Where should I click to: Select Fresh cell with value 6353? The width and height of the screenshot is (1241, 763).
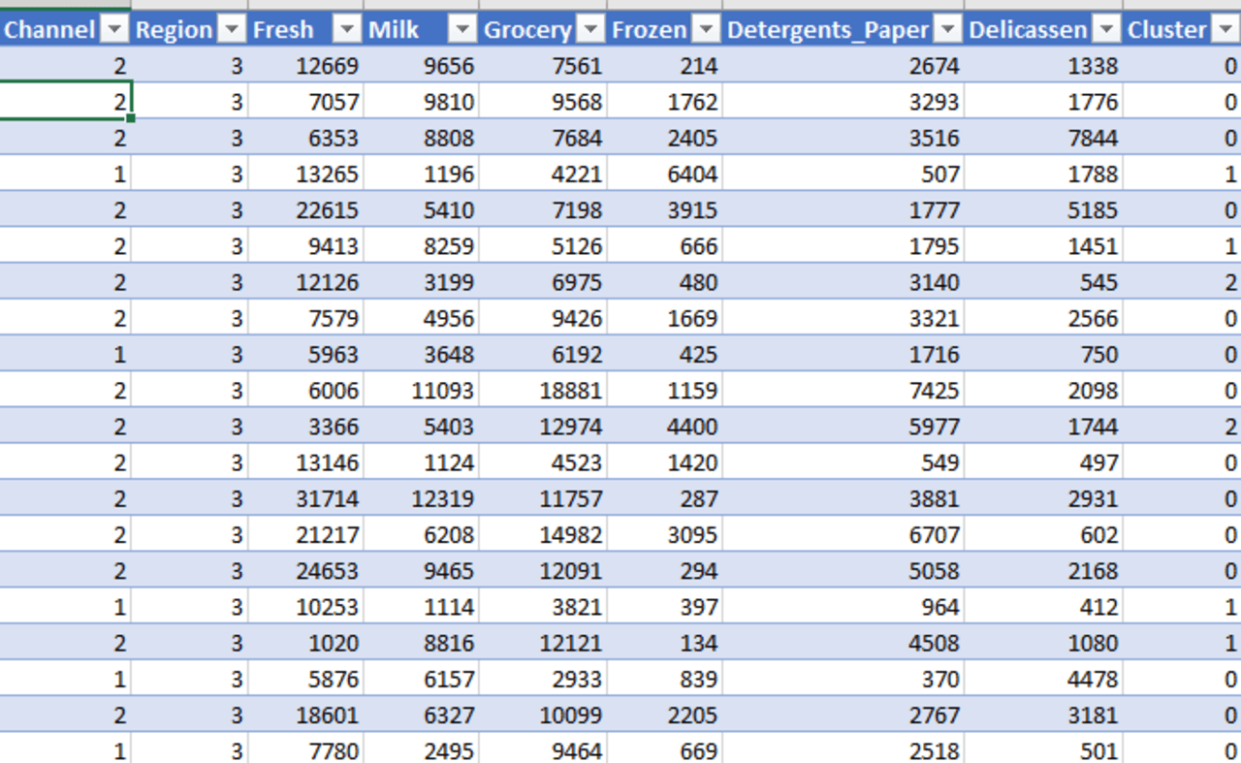pos(305,138)
